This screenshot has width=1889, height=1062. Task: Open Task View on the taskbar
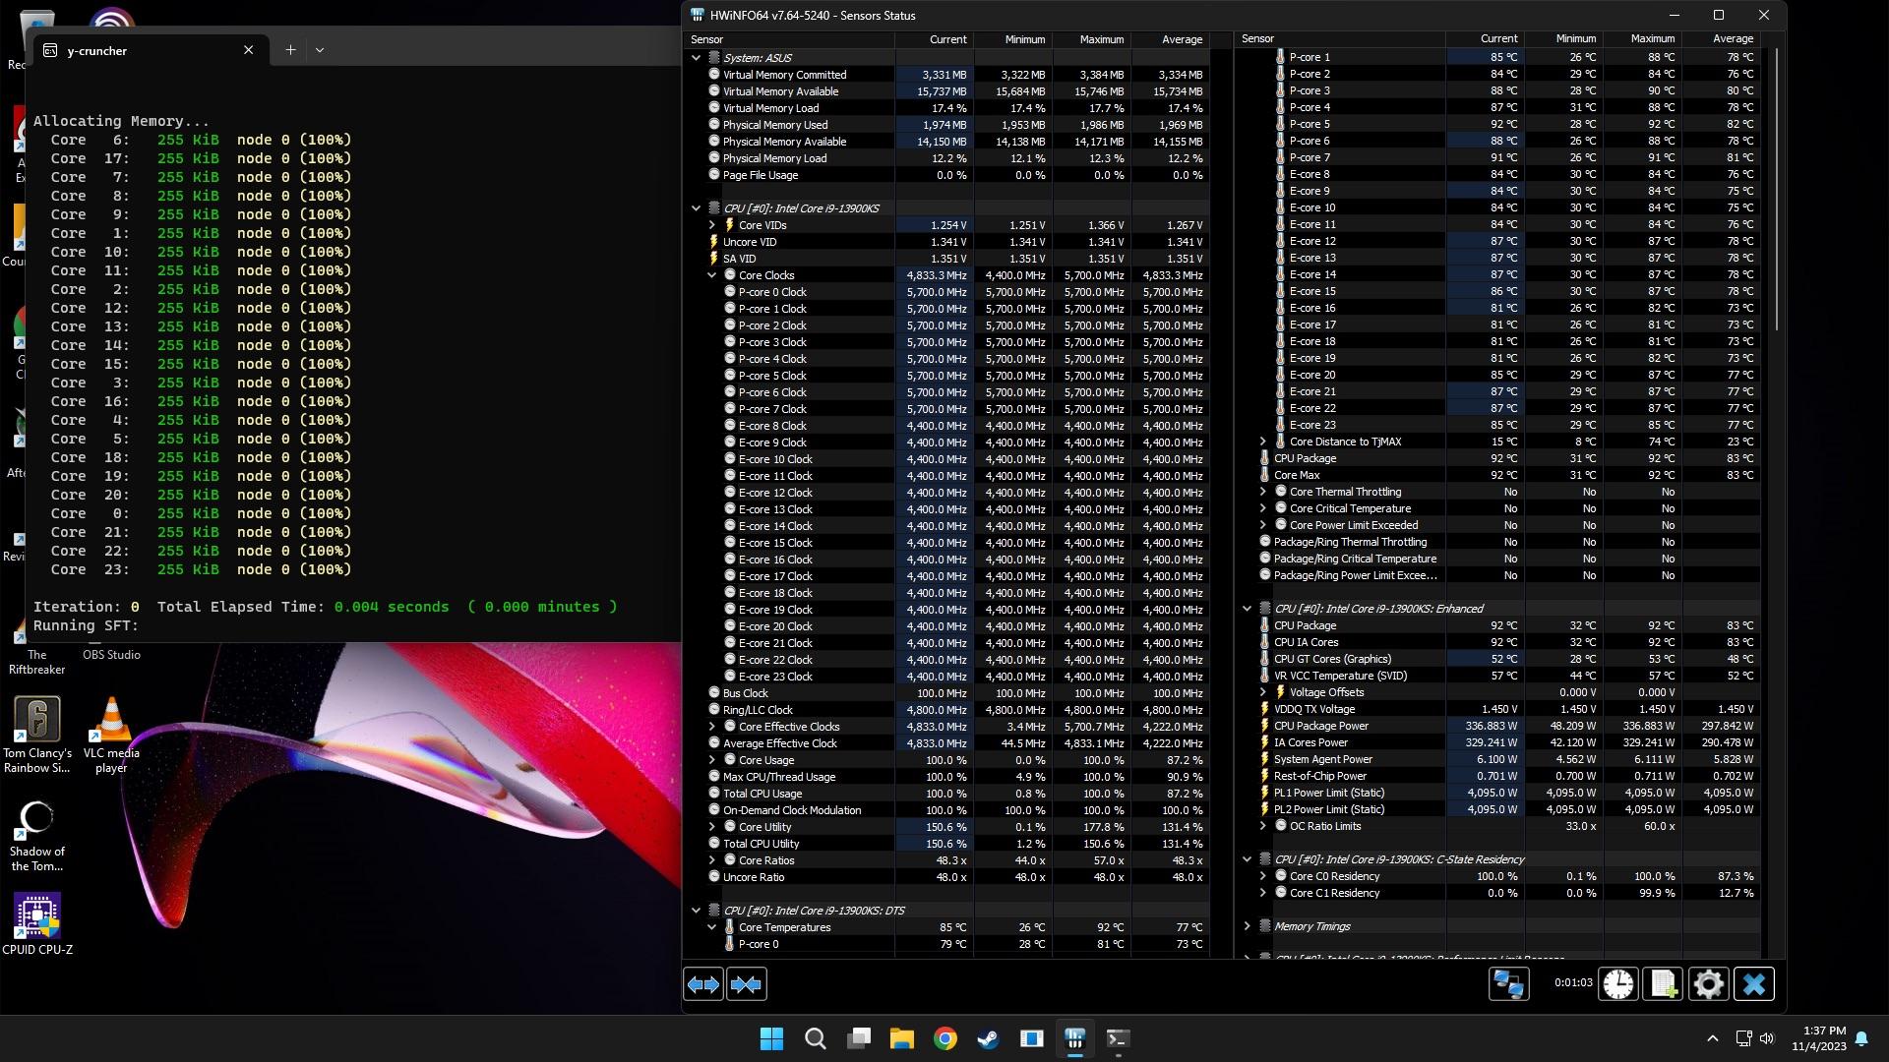click(x=859, y=1038)
